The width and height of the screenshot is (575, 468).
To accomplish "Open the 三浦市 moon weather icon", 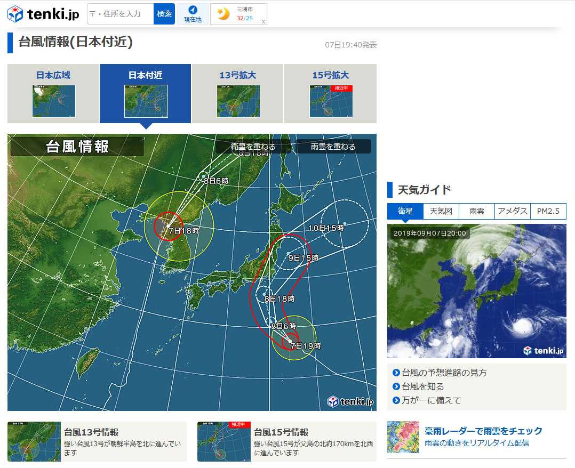I will tap(223, 14).
